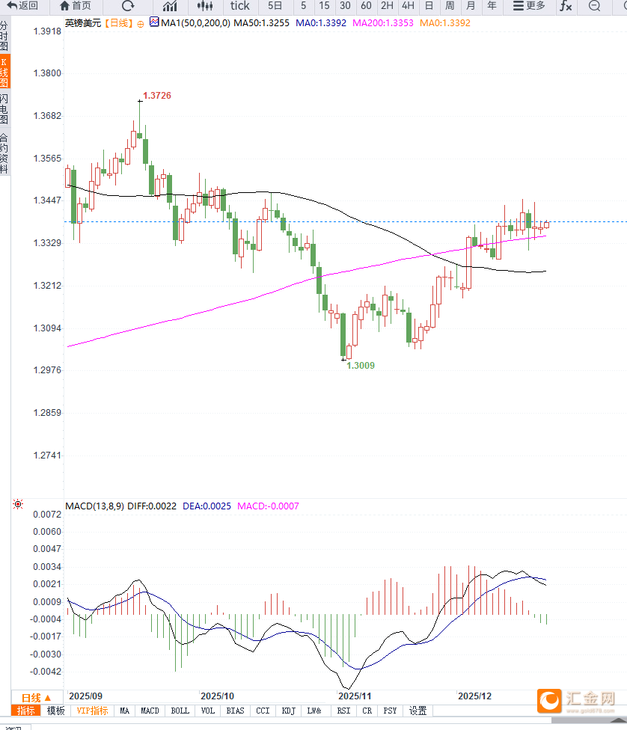Open the VIP指标 tab
627x730 pixels.
tap(92, 711)
